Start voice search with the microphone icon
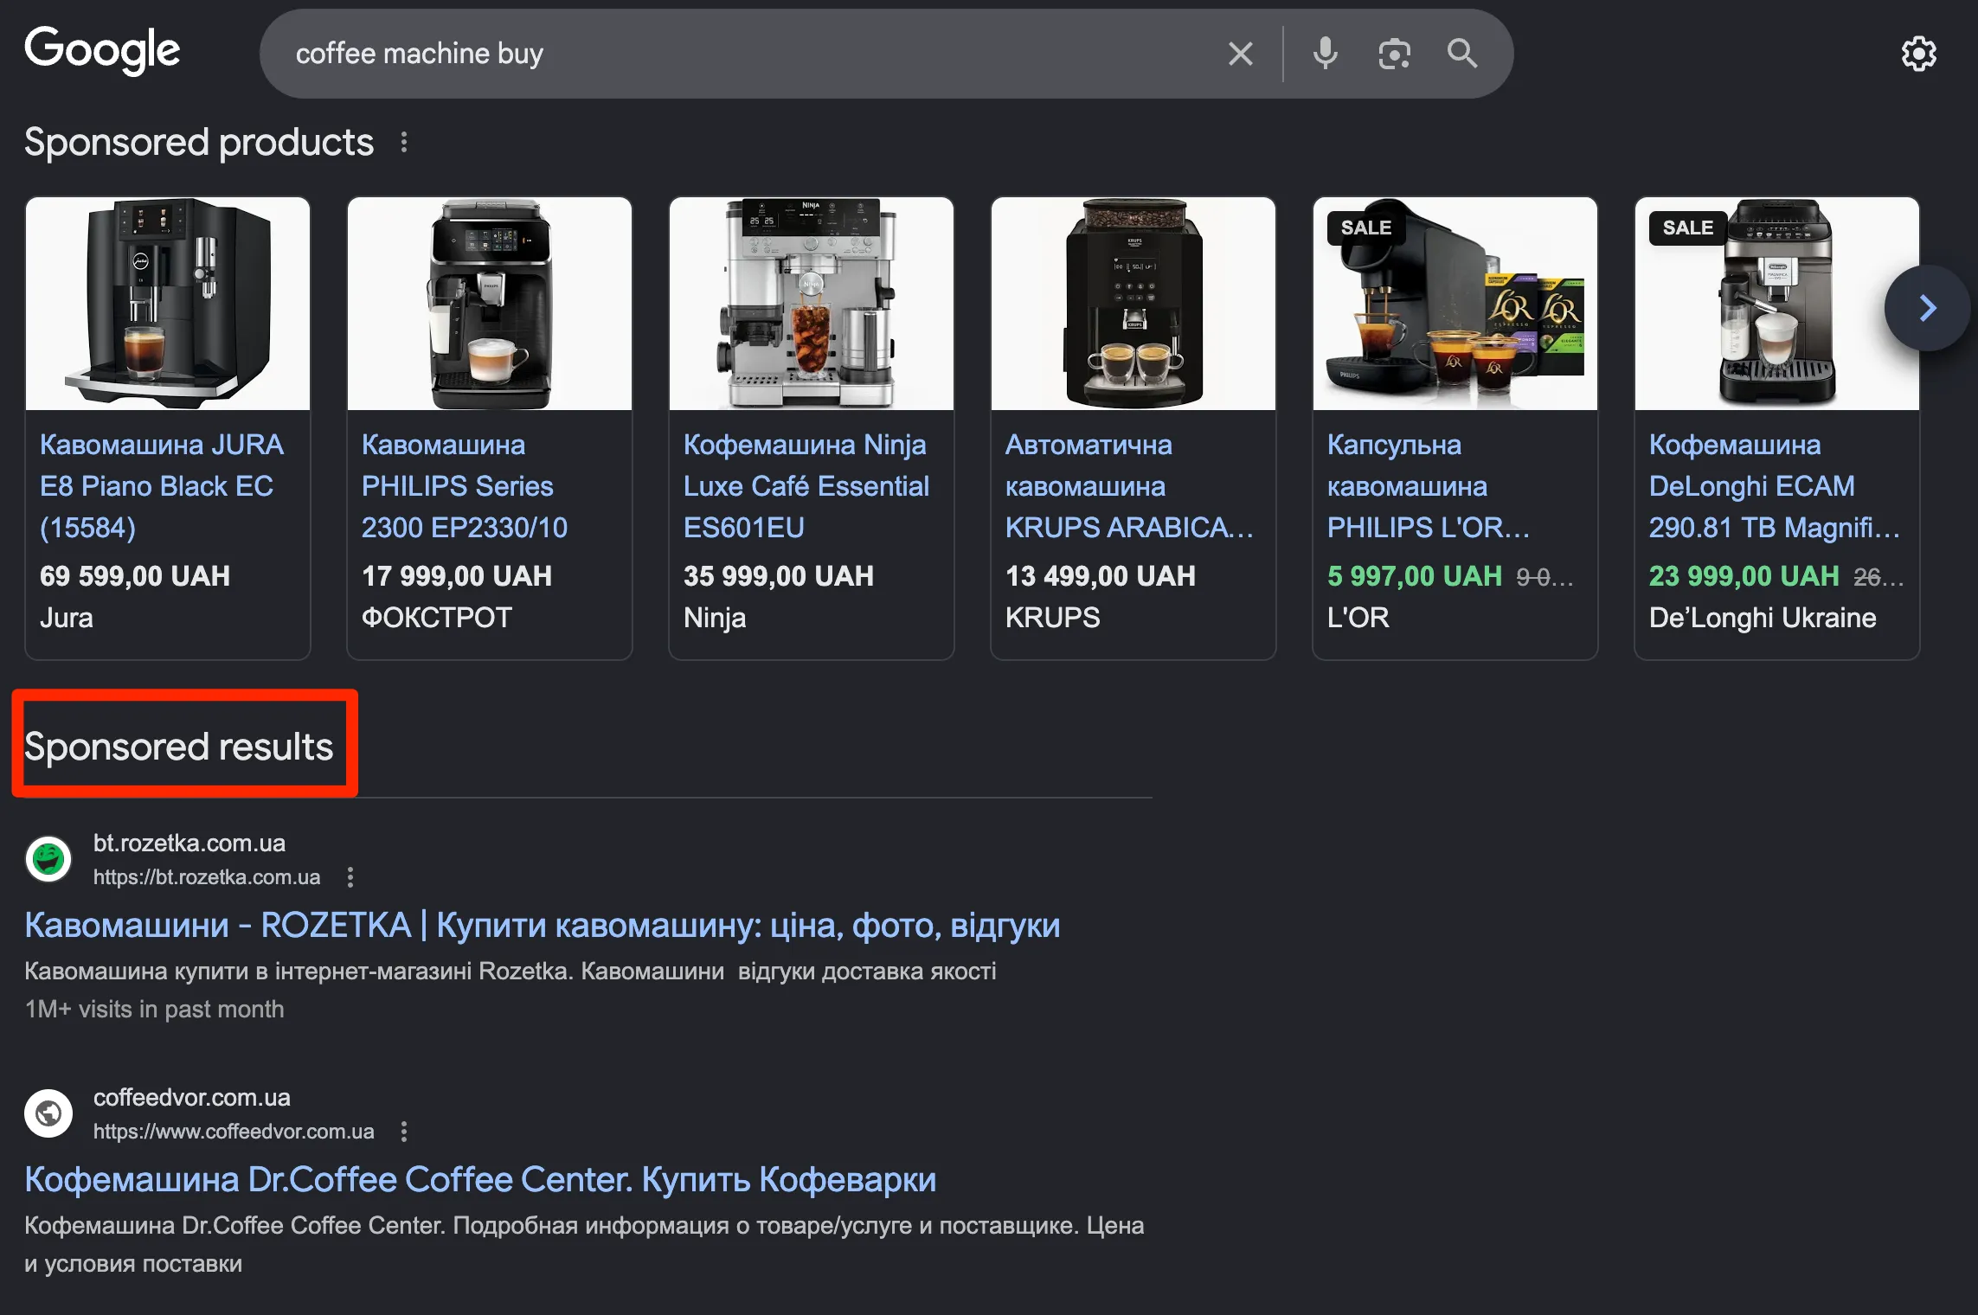 coord(1325,54)
